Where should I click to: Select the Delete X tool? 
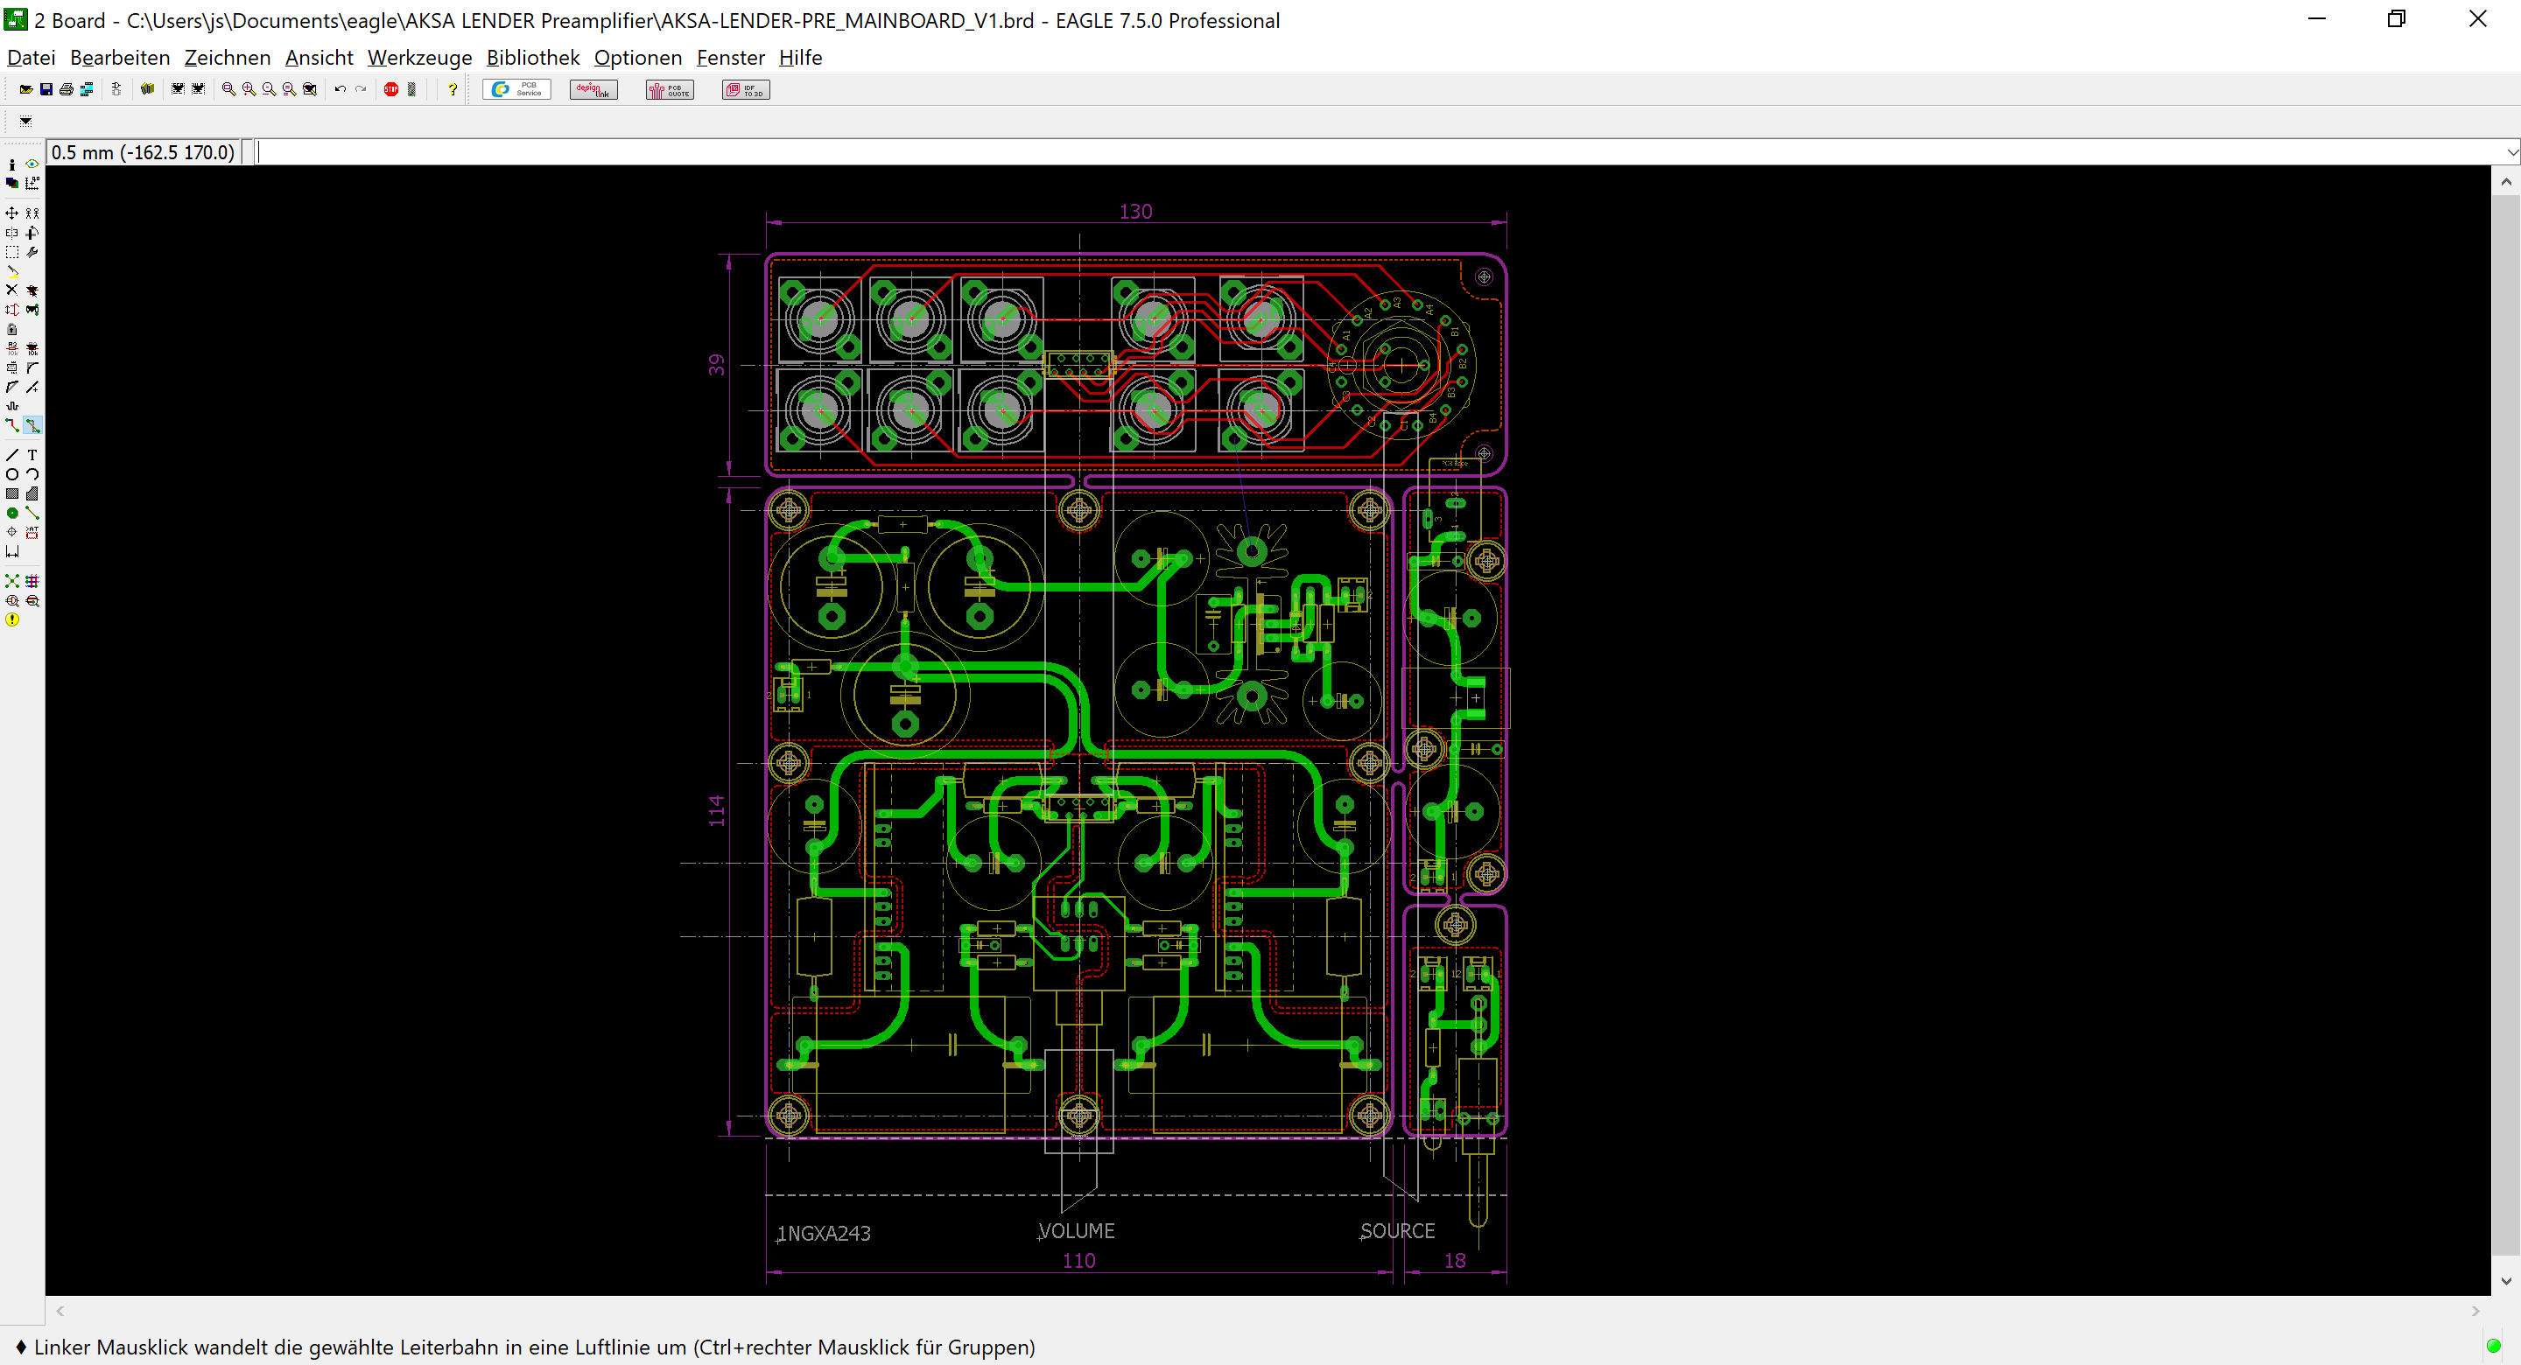(x=11, y=290)
